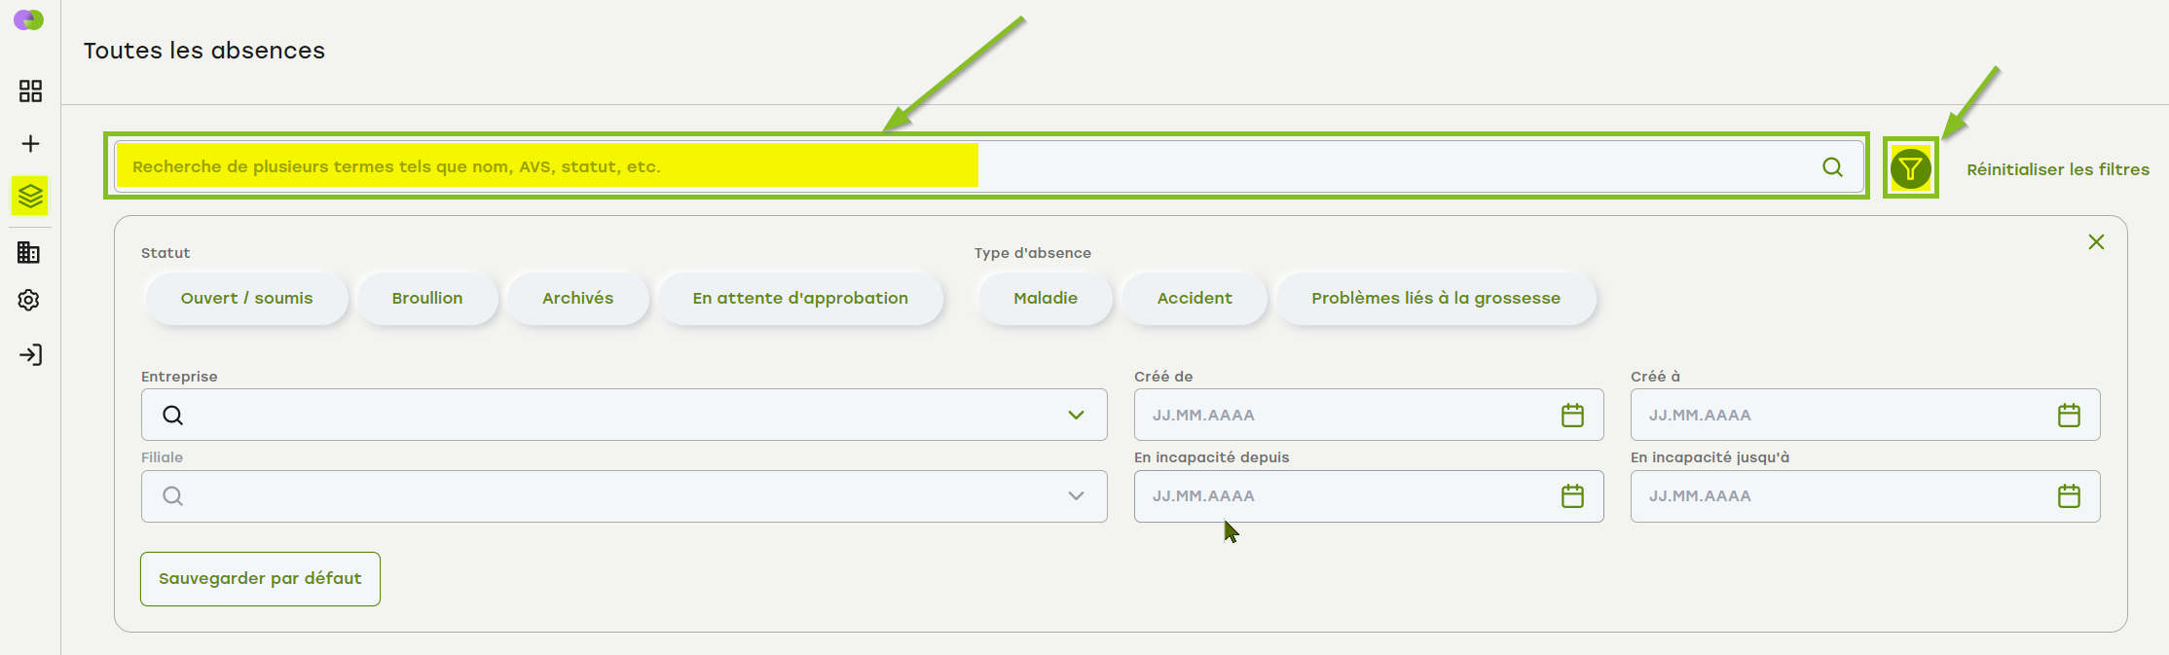Open calendar picker for En incapacité jusqu'à
Screen dimensions: 2169x655
click(2069, 496)
